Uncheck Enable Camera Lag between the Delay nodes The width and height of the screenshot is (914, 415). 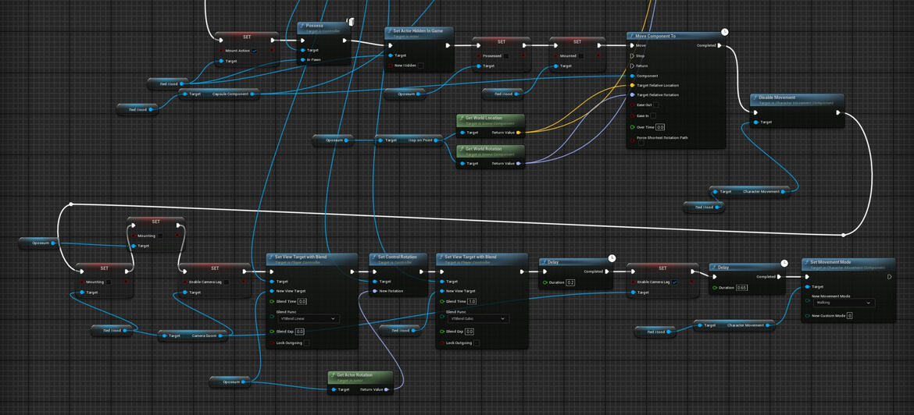coord(674,282)
